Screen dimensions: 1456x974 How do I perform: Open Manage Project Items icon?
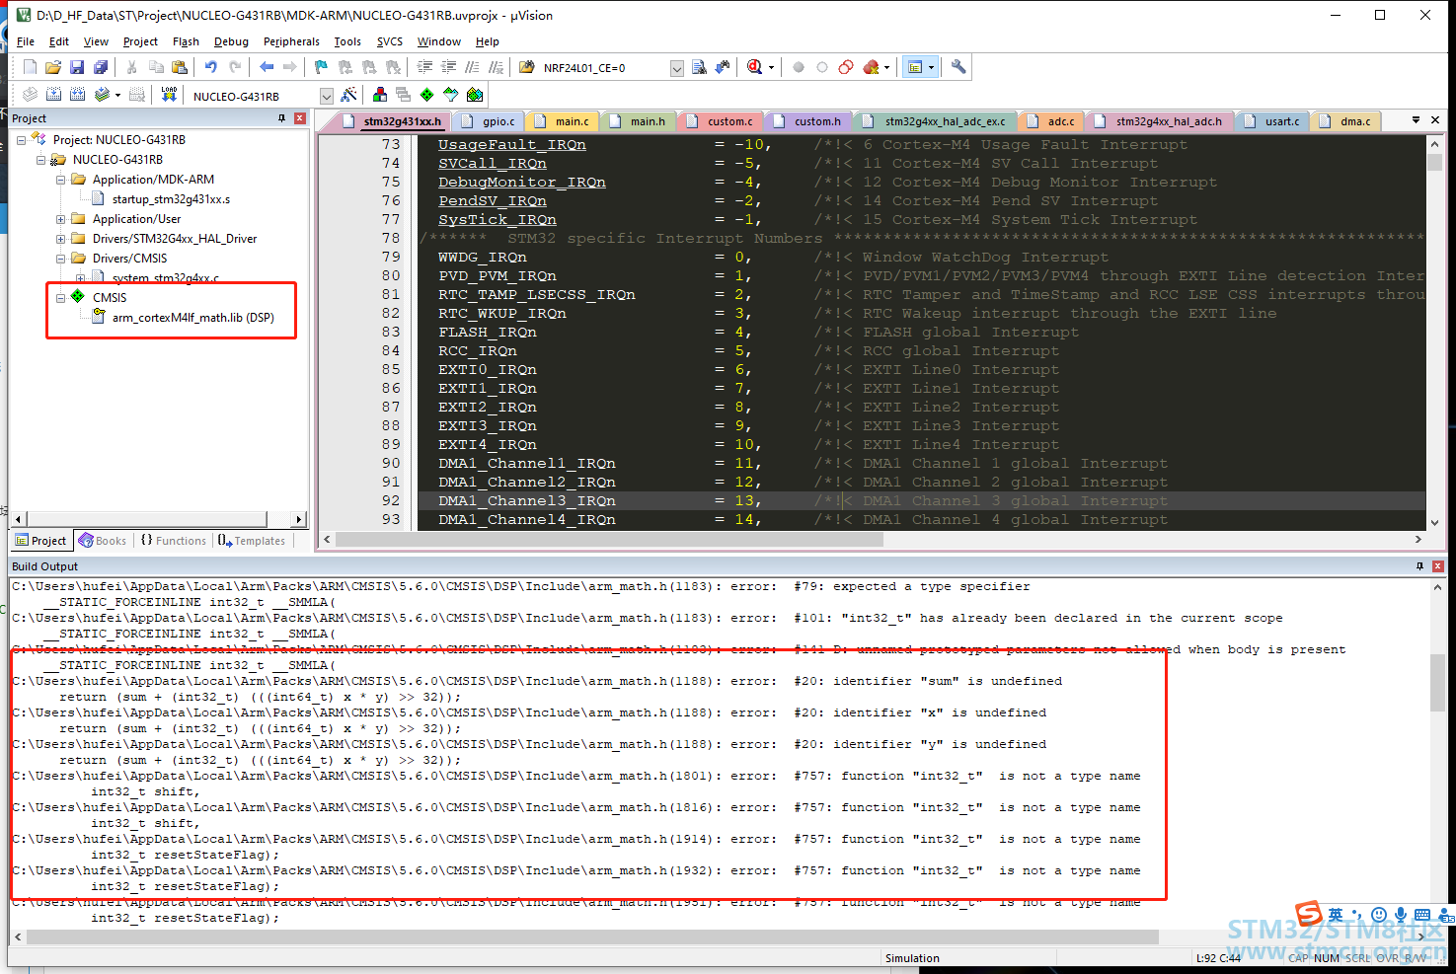tap(380, 95)
